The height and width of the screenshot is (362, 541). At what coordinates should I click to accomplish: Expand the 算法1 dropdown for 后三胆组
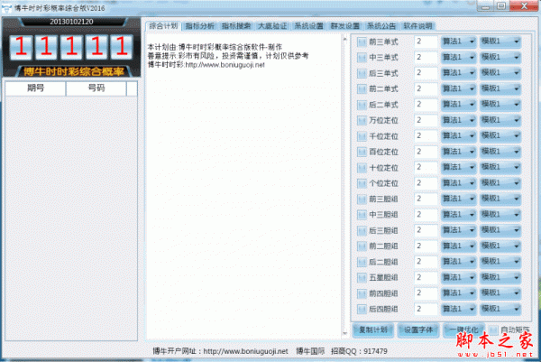[x=459, y=230]
